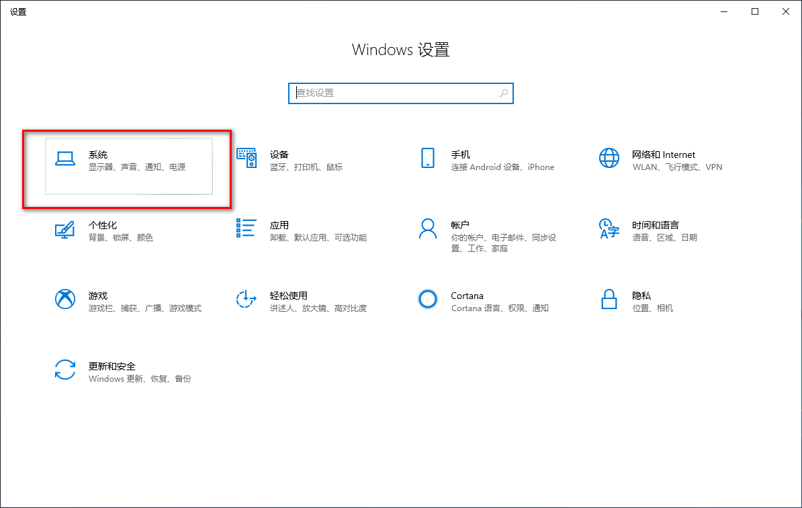Click the text 讲述人、放大镜、高对比度

[x=318, y=308]
